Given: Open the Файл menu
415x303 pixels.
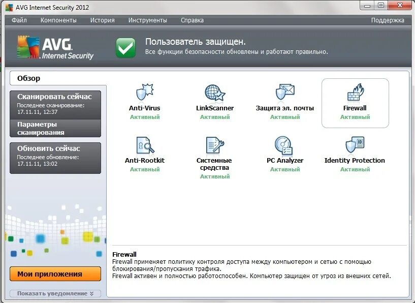Looking at the screenshot, I should (19, 20).
